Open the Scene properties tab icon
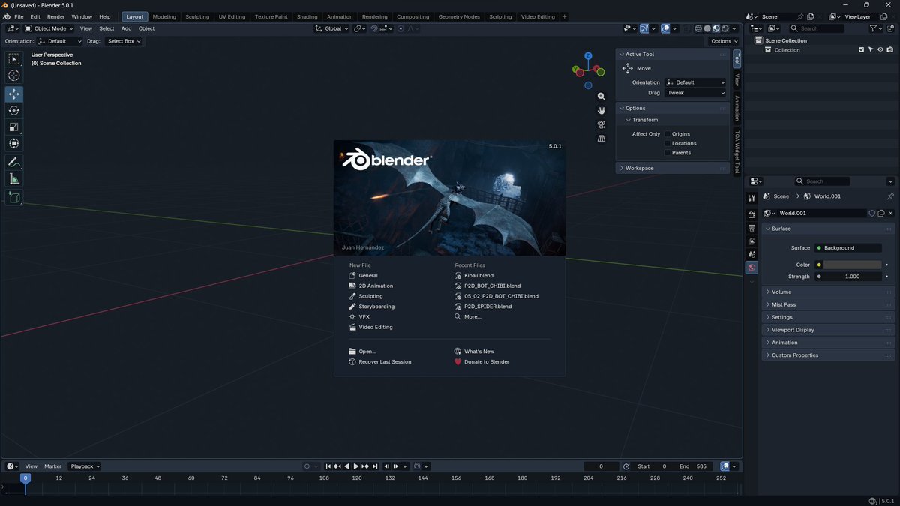Viewport: 900px width, 506px height. (x=752, y=255)
